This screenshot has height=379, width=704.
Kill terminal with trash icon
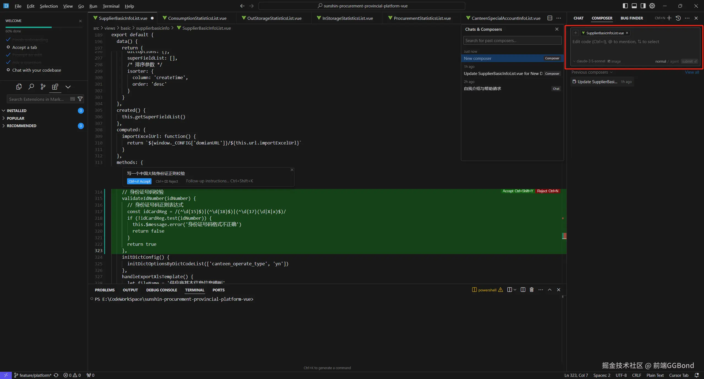coord(532,290)
